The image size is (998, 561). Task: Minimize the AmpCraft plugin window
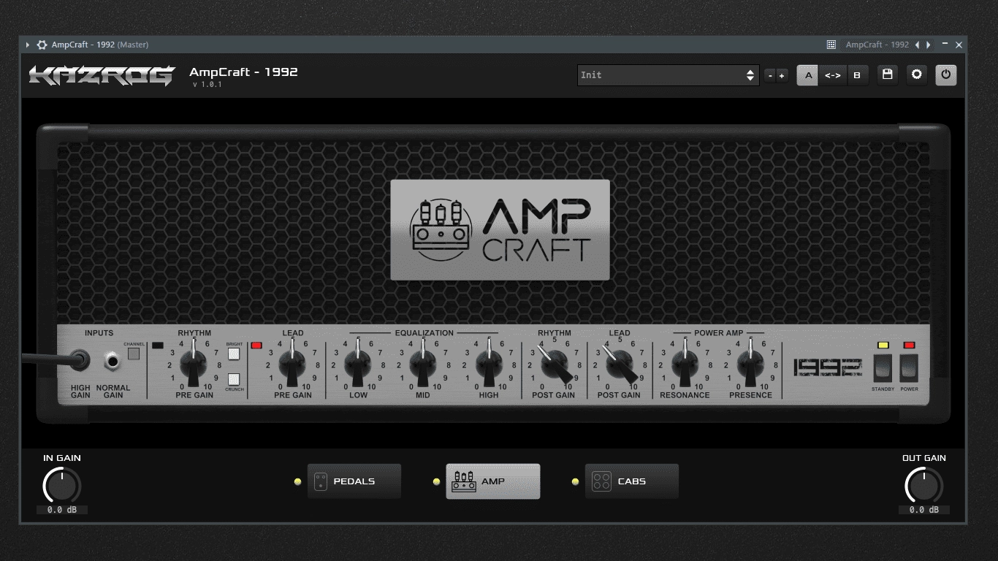[945, 44]
